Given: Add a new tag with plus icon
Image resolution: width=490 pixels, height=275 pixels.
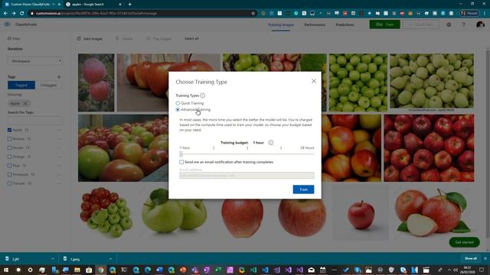Looking at the screenshot, I should 59,76.
